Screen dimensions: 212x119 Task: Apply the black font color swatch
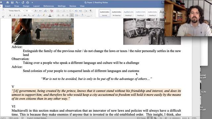coord(50,16)
